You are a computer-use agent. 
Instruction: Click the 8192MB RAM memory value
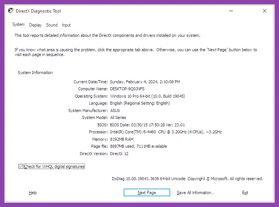(x=122, y=139)
